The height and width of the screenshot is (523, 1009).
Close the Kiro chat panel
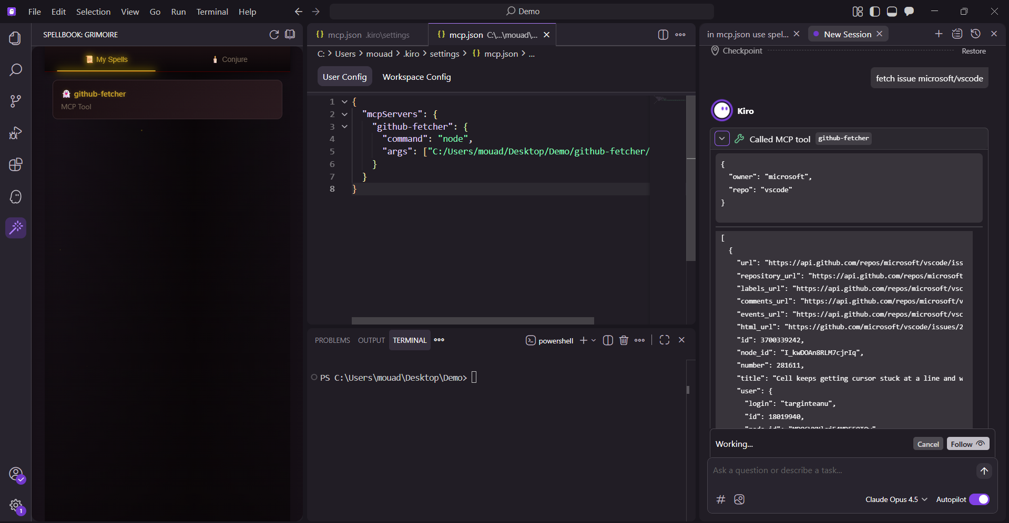coord(994,34)
